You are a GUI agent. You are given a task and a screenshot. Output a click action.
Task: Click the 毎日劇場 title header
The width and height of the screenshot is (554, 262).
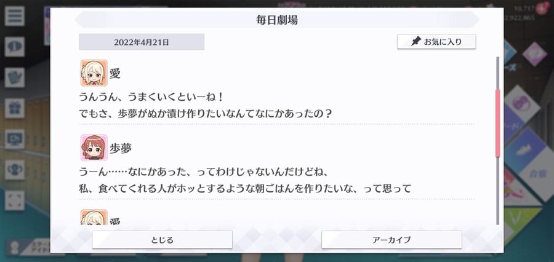[x=277, y=20]
